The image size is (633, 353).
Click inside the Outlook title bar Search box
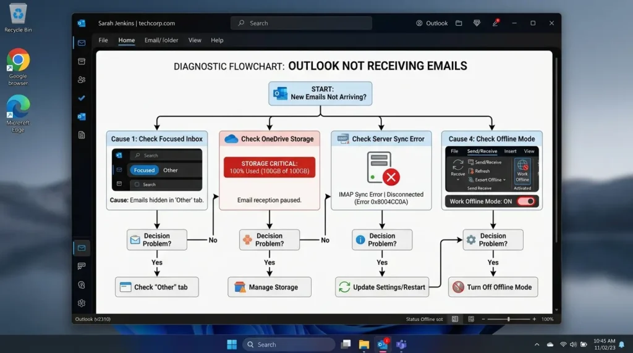(301, 23)
